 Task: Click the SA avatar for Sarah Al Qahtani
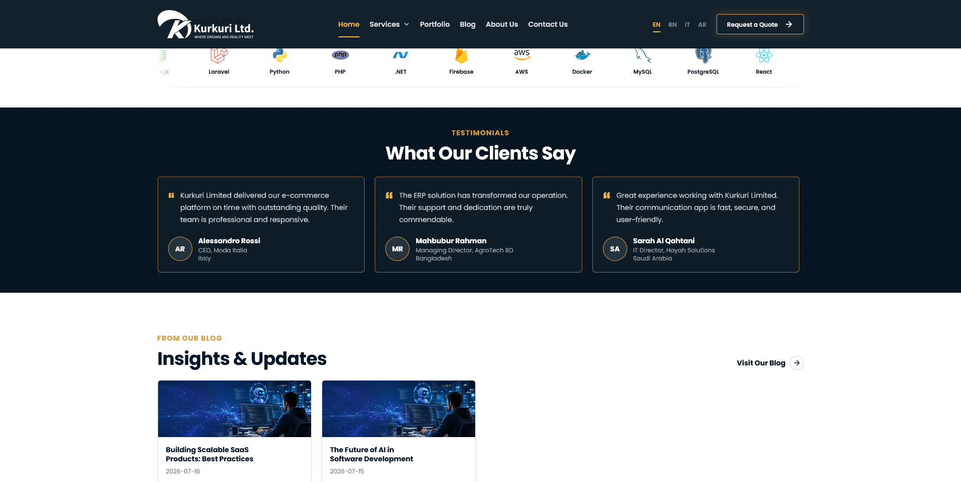[x=615, y=249]
